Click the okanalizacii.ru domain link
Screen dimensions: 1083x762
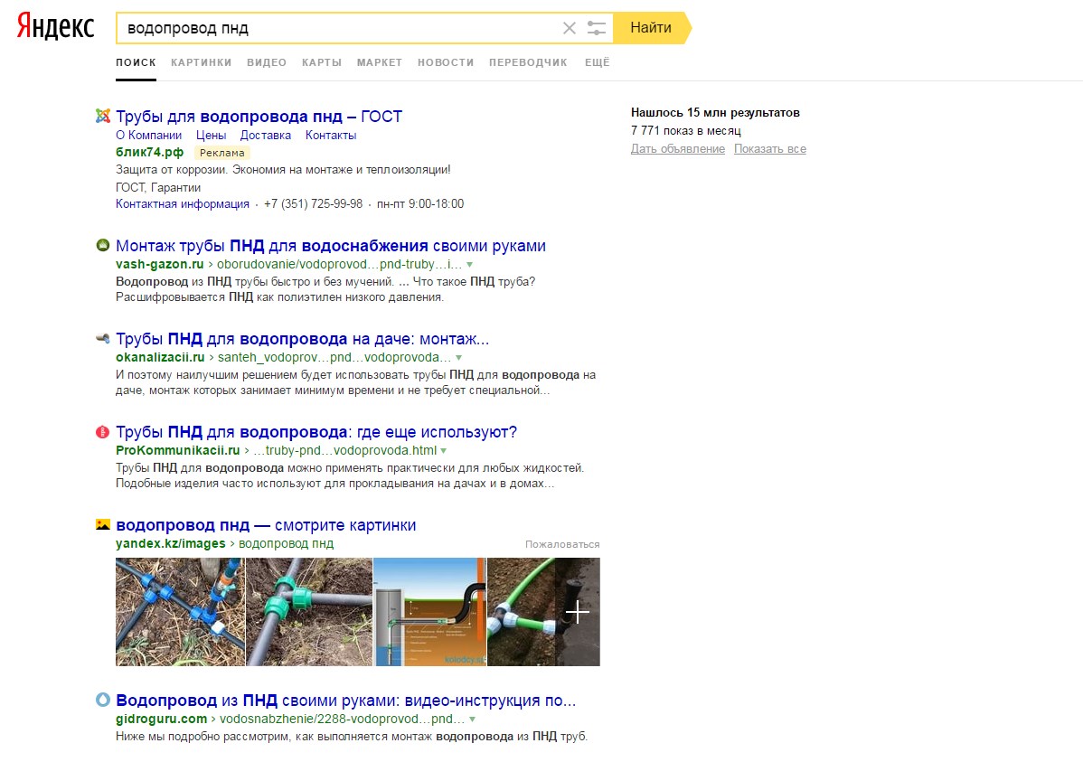pos(160,358)
